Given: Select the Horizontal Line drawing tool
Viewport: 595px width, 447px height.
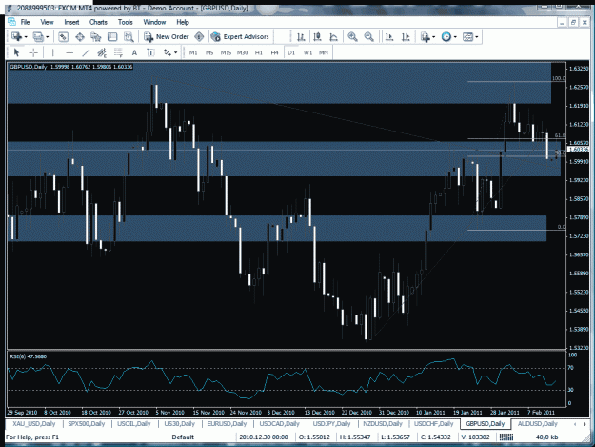Looking at the screenshot, I should [x=69, y=52].
